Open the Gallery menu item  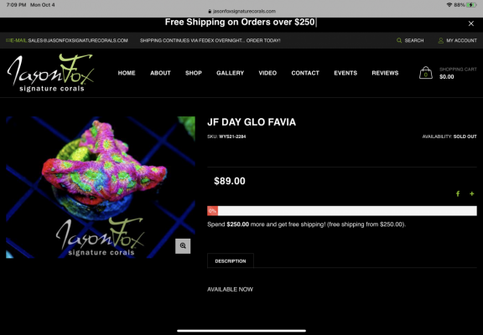[230, 73]
